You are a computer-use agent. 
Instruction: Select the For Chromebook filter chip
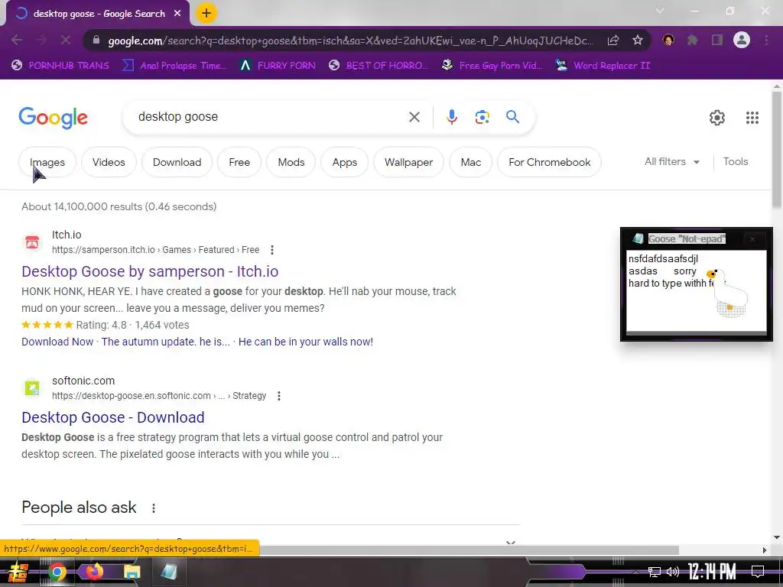pos(549,162)
